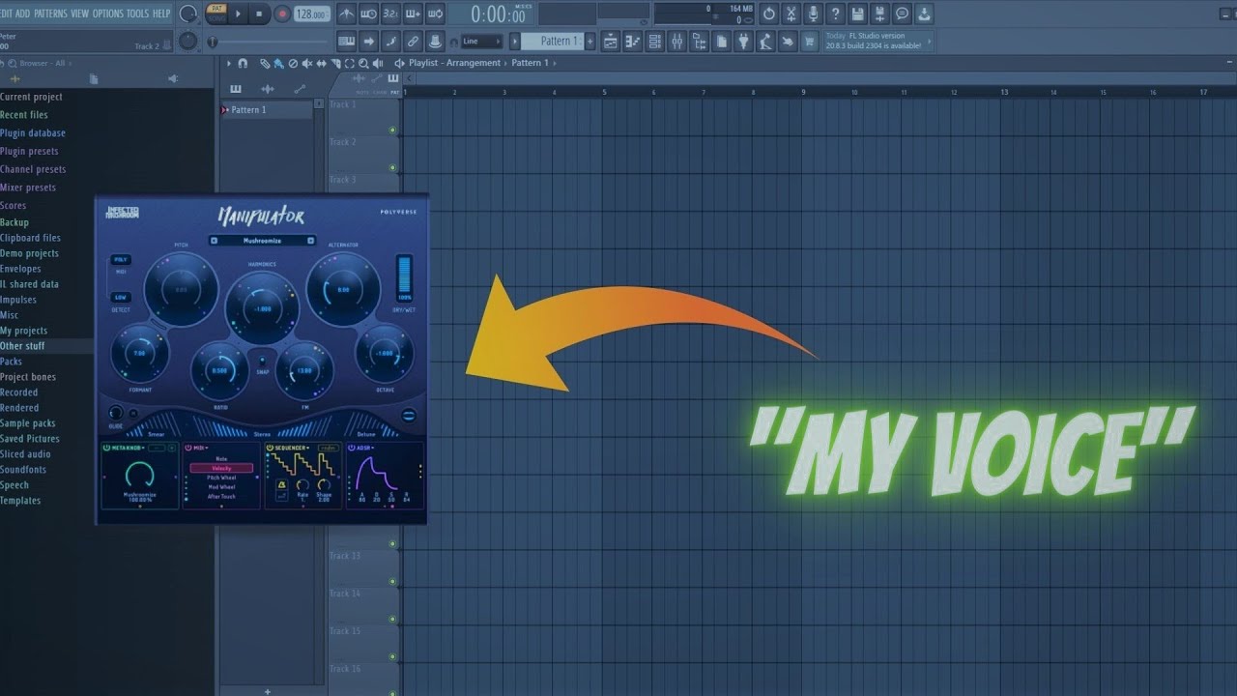Select the Delete tool in Playlist toolbar
Image resolution: width=1237 pixels, height=696 pixels.
point(293,63)
